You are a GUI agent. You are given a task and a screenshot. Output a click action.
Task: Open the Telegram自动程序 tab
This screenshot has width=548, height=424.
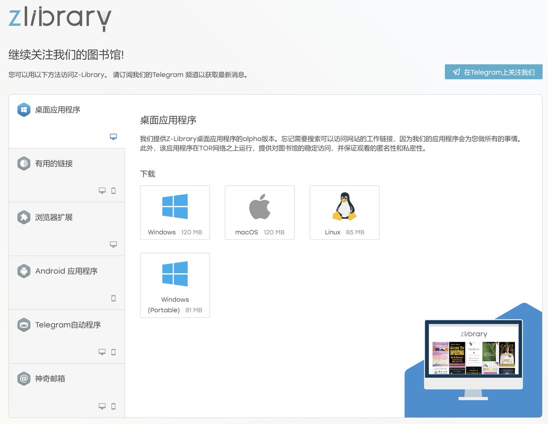[67, 337]
